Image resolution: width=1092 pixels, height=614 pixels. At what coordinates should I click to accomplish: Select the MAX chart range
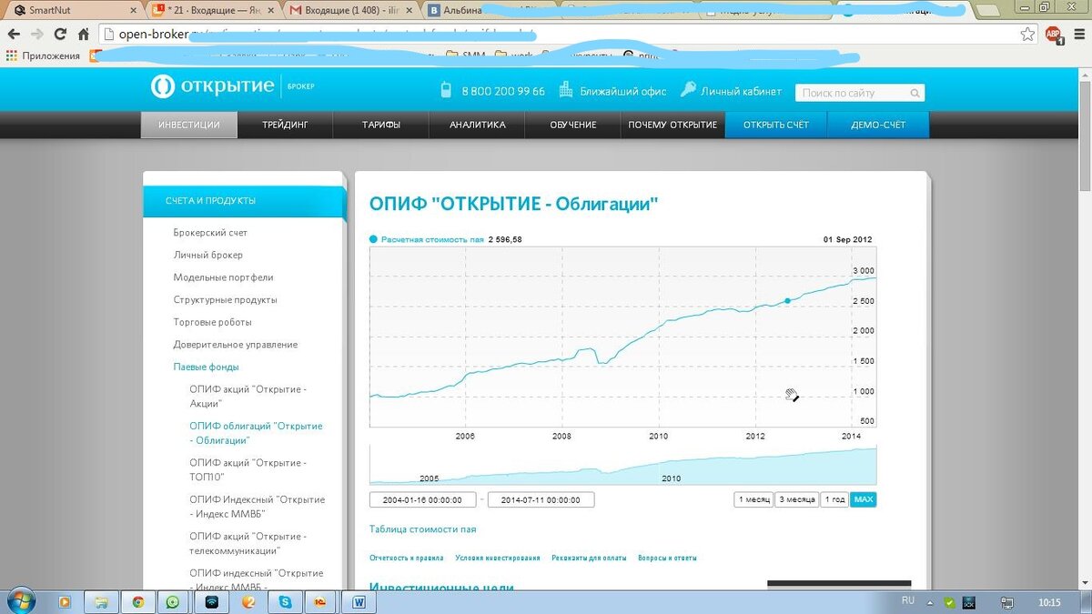click(x=864, y=499)
